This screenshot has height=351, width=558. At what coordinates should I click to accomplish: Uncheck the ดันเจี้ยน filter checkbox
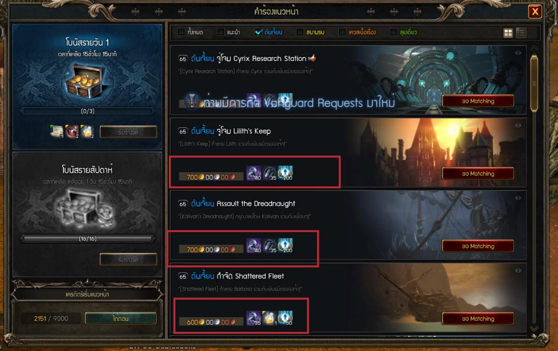click(x=259, y=32)
